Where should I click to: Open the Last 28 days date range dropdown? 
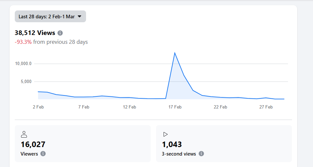(x=50, y=17)
